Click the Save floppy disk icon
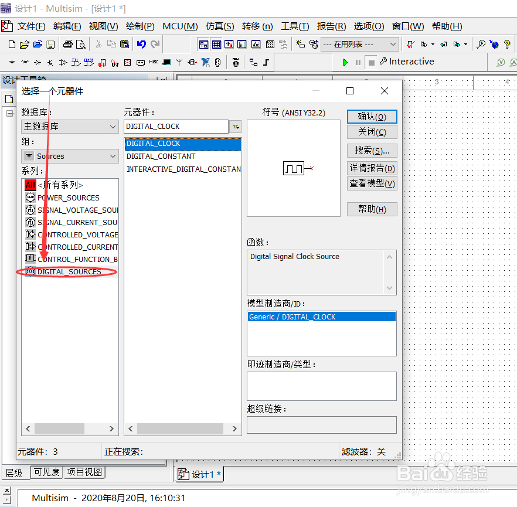The height and width of the screenshot is (507, 517). click(x=50, y=44)
